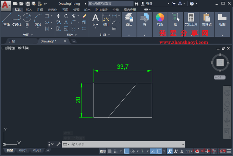
Task: Select the Trim scissors tool
Action: coord(73,16)
